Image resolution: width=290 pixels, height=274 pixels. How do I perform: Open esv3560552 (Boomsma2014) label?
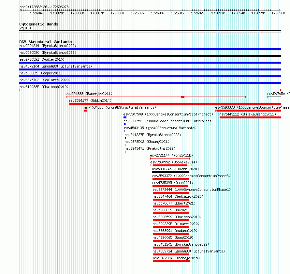(174, 162)
